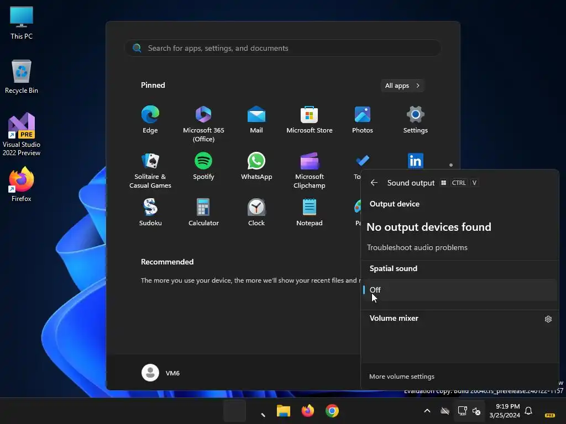Show hidden tray icons chevron
Viewport: 566px width, 424px height.
427,411
